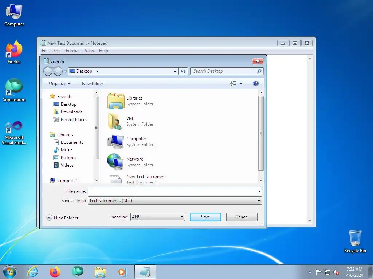Launch Firefox from the taskbar
This screenshot has width=373, height=279.
tap(55, 272)
